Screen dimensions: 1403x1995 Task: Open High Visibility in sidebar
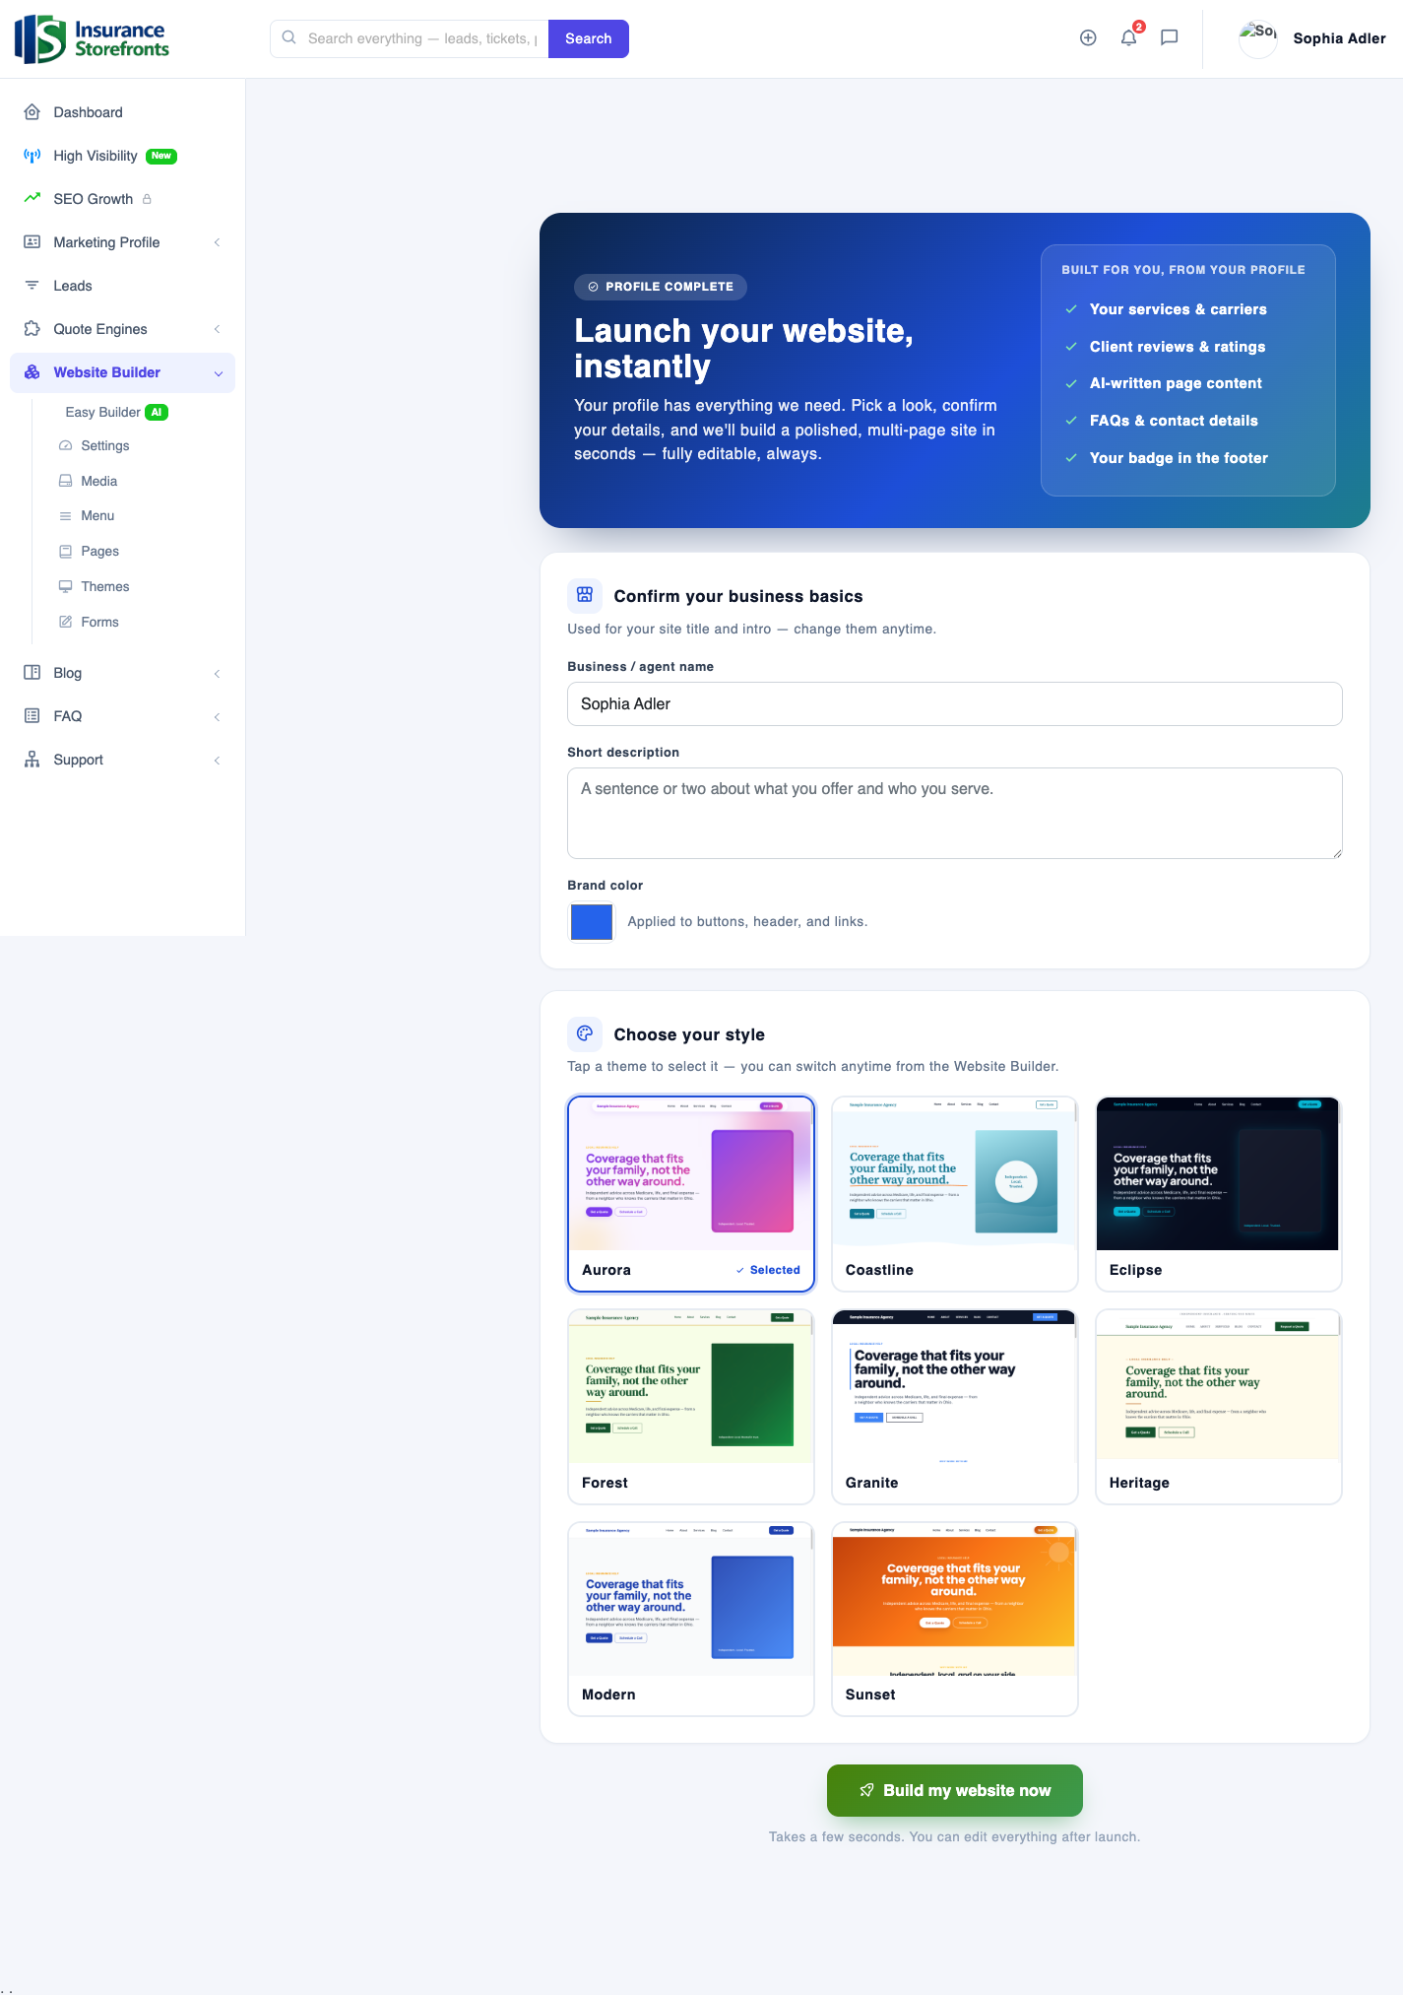[x=122, y=156]
